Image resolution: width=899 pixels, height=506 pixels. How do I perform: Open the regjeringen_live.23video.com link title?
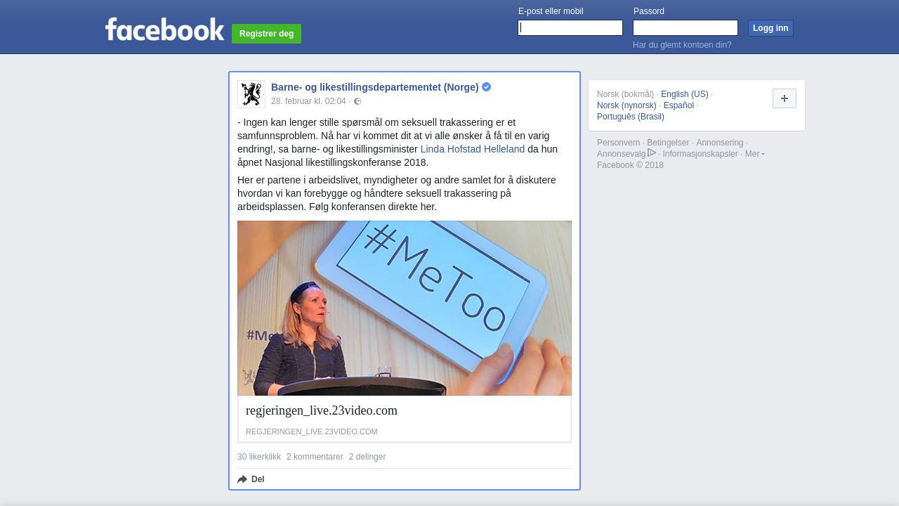(x=322, y=410)
